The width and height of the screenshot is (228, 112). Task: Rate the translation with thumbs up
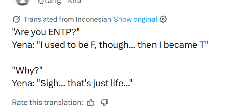pos(91,103)
